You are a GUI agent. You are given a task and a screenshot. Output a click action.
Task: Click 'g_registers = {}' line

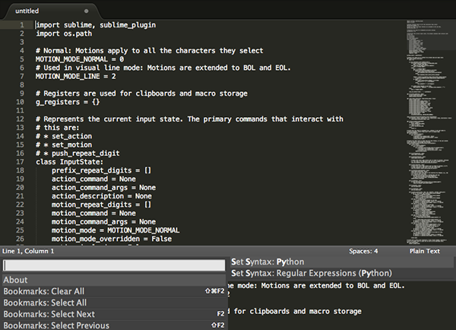click(x=68, y=102)
